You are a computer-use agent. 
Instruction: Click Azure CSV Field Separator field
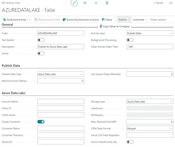tap(150, 135)
